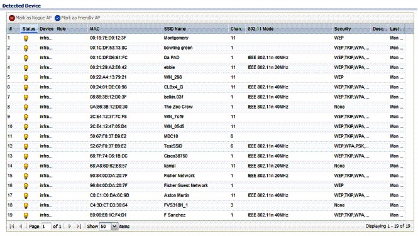Select the status bulb icon for Montgomery

click(26, 38)
